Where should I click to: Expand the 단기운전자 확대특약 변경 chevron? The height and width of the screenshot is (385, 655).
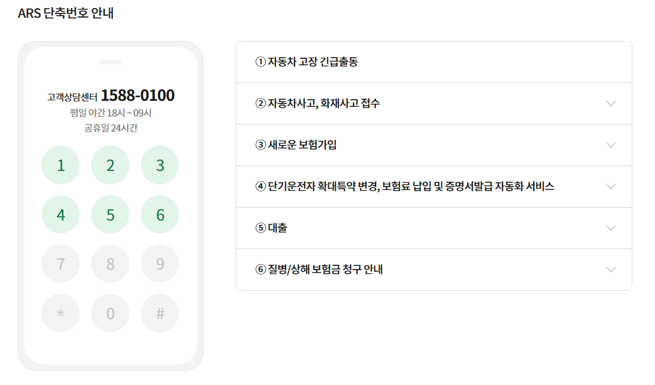(x=611, y=187)
